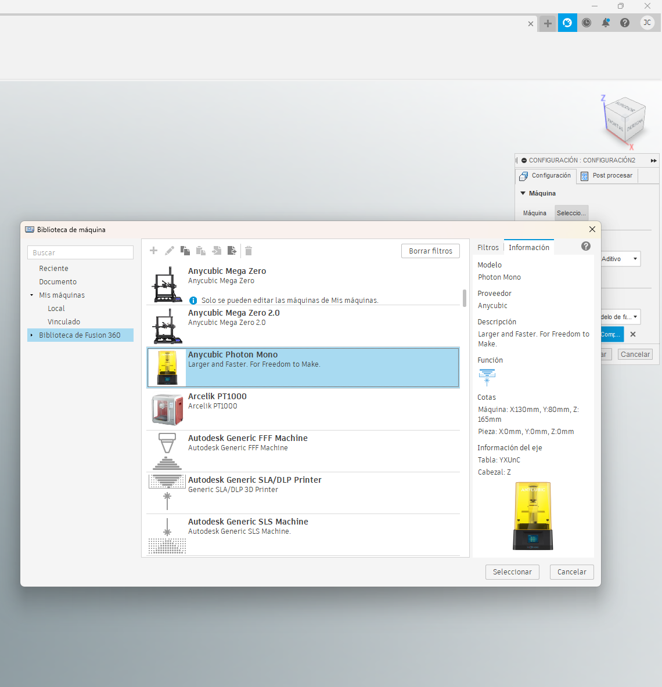This screenshot has height=687, width=662.
Task: Click the blue online status icon
Action: point(567,23)
